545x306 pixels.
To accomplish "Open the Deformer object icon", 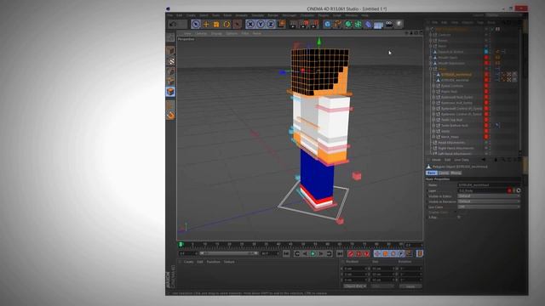I will 369,24.
